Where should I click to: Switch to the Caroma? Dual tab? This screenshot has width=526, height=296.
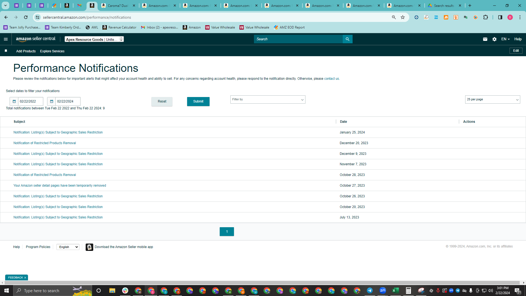coord(118,5)
